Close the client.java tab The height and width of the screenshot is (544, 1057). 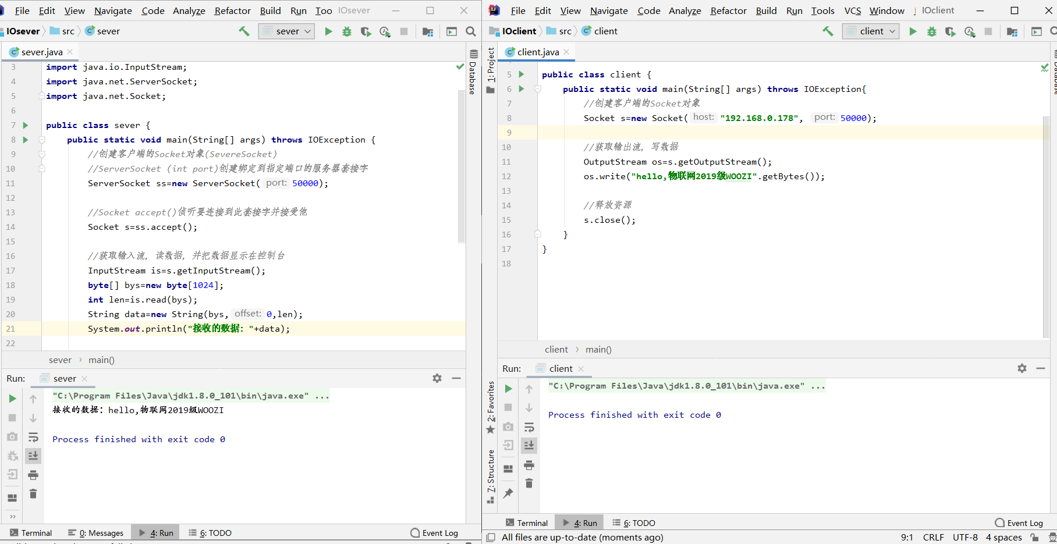pyautogui.click(x=566, y=52)
